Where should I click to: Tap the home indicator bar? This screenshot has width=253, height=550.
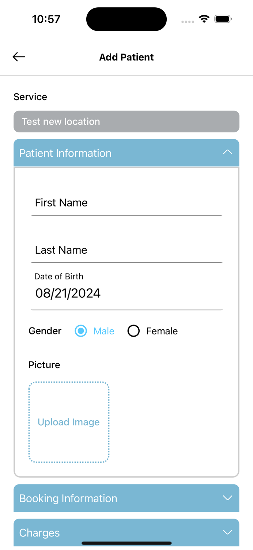(x=126, y=543)
